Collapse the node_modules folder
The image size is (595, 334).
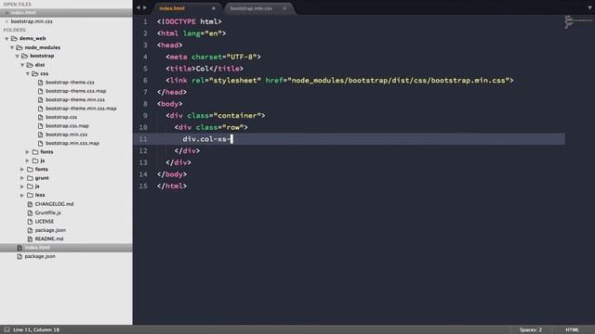[x=12, y=47]
